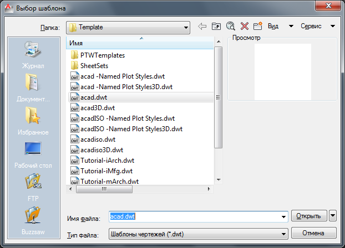Open the Журнал (History) place

[x=33, y=55]
